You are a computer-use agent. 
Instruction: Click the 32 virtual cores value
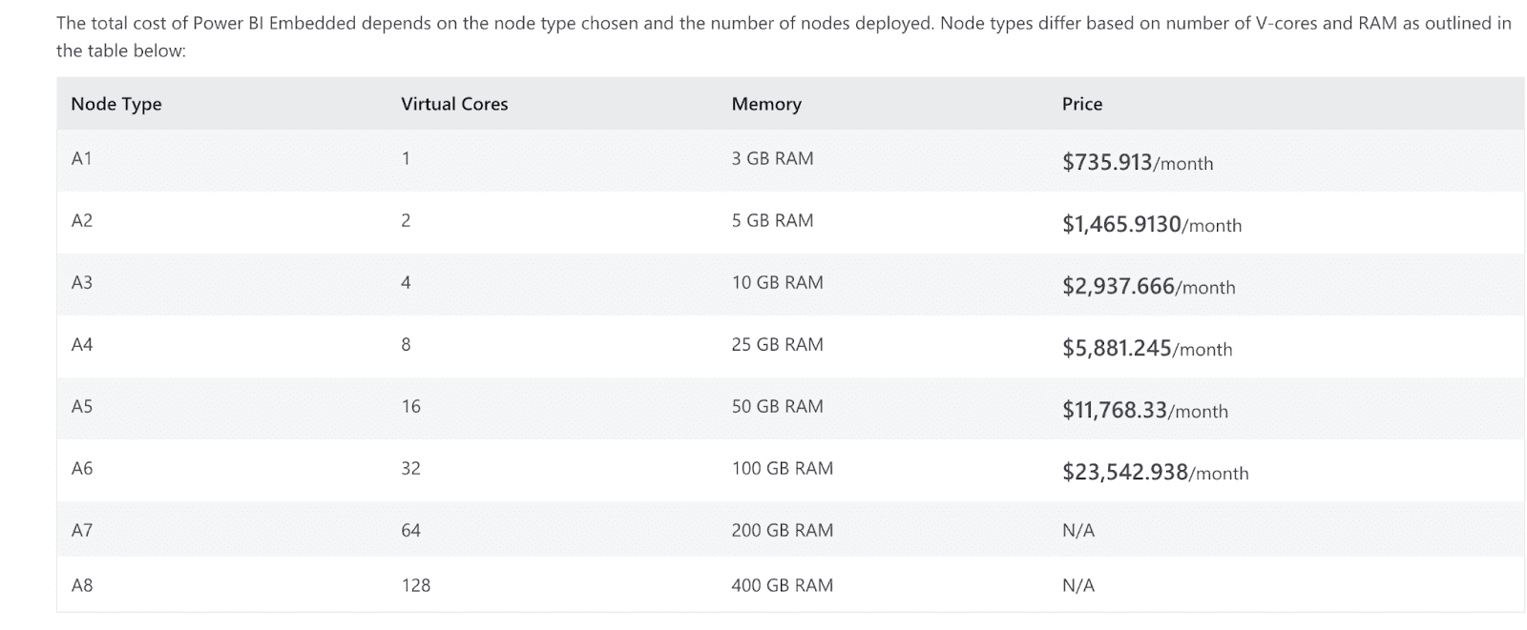[410, 468]
